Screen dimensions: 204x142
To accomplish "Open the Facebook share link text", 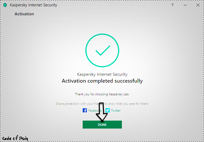I will [95, 111].
